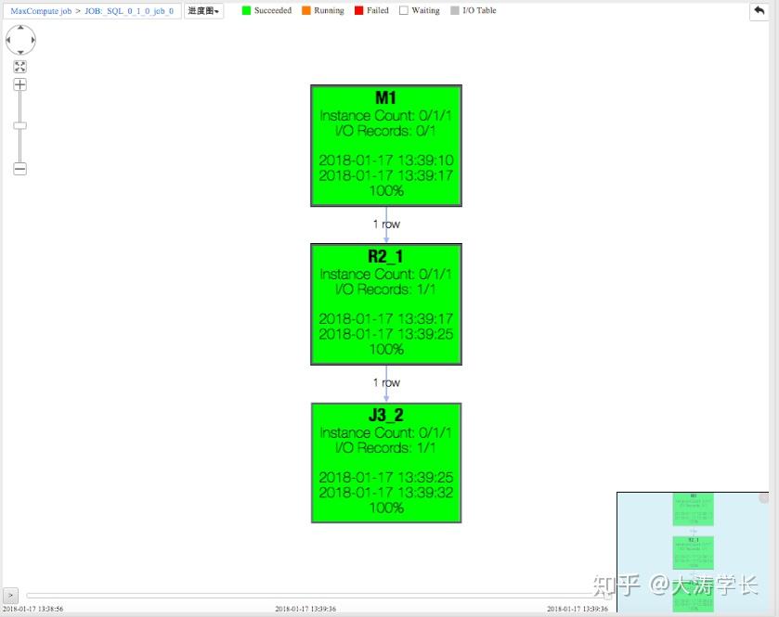This screenshot has height=617, width=779.
Task: Click the red Failed legend swatch
Action: tap(358, 10)
